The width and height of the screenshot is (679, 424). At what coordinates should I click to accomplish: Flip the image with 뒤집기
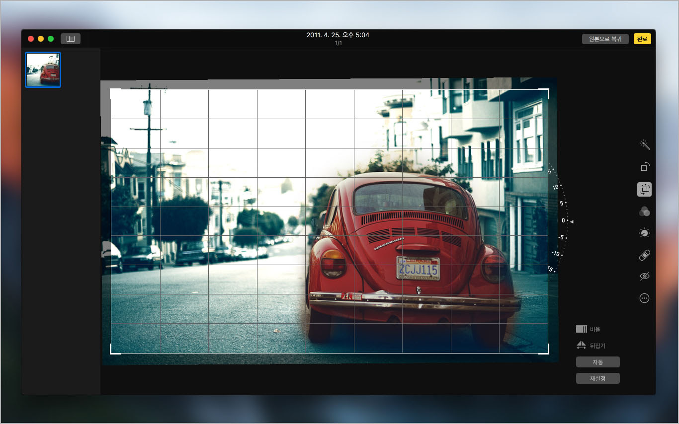click(591, 346)
